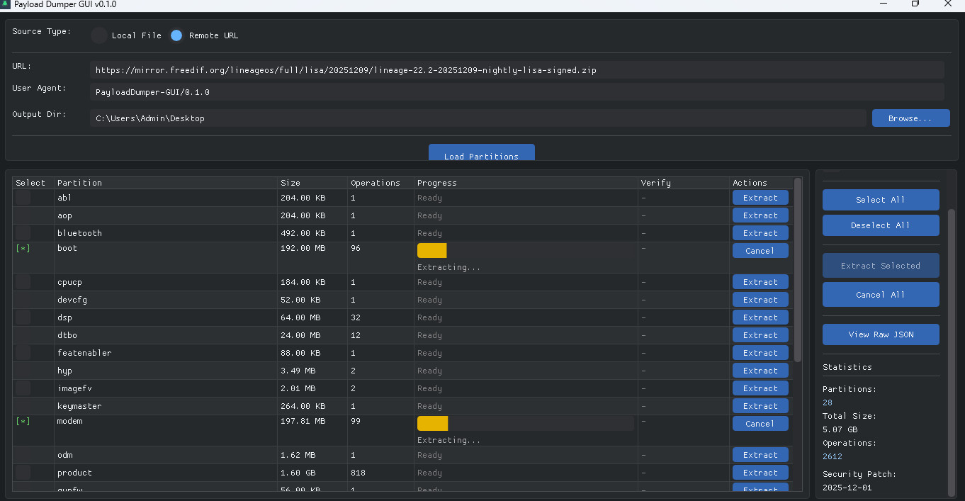Select the Remote URL source option
The width and height of the screenshot is (965, 501).
[176, 35]
